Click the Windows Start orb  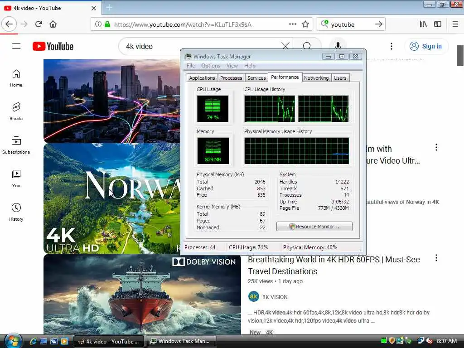13,341
